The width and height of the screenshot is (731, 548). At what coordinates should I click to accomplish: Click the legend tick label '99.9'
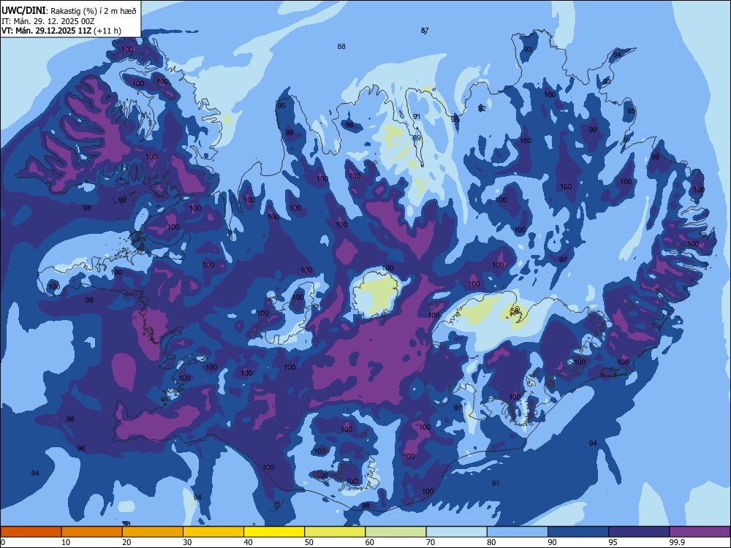pos(677,542)
